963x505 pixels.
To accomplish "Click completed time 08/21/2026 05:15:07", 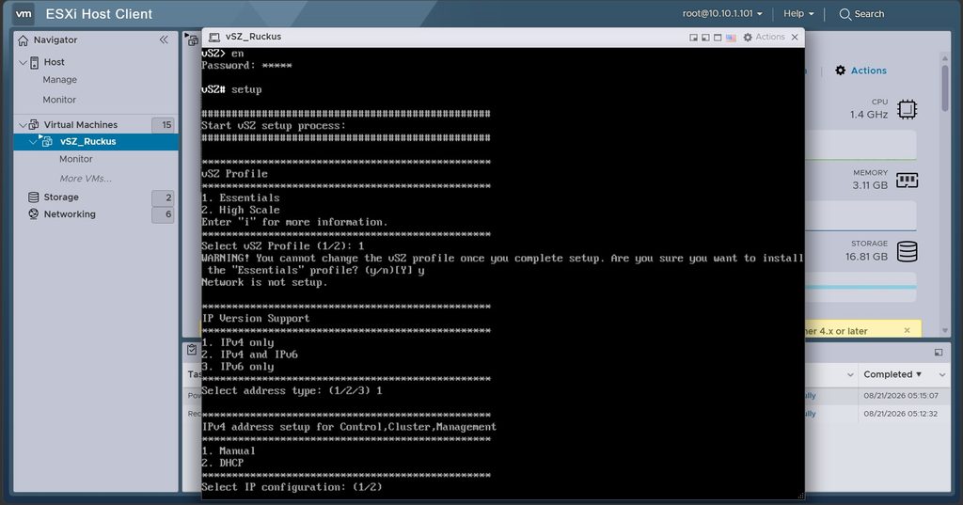I will click(x=900, y=396).
